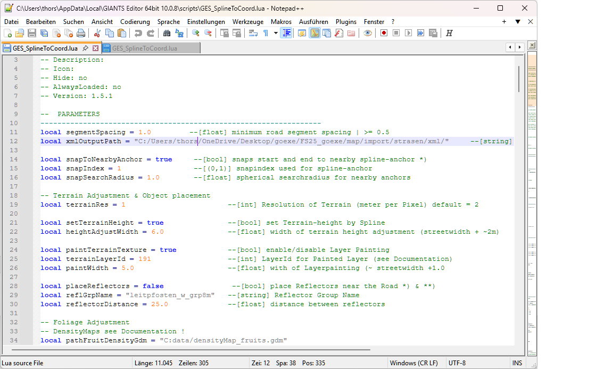Close the active tab with red X
The height and width of the screenshot is (369, 613).
[96, 48]
